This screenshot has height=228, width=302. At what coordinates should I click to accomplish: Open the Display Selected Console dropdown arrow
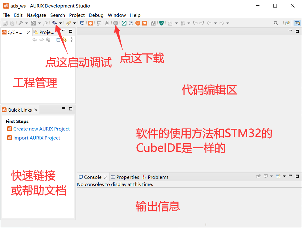(x=271, y=176)
